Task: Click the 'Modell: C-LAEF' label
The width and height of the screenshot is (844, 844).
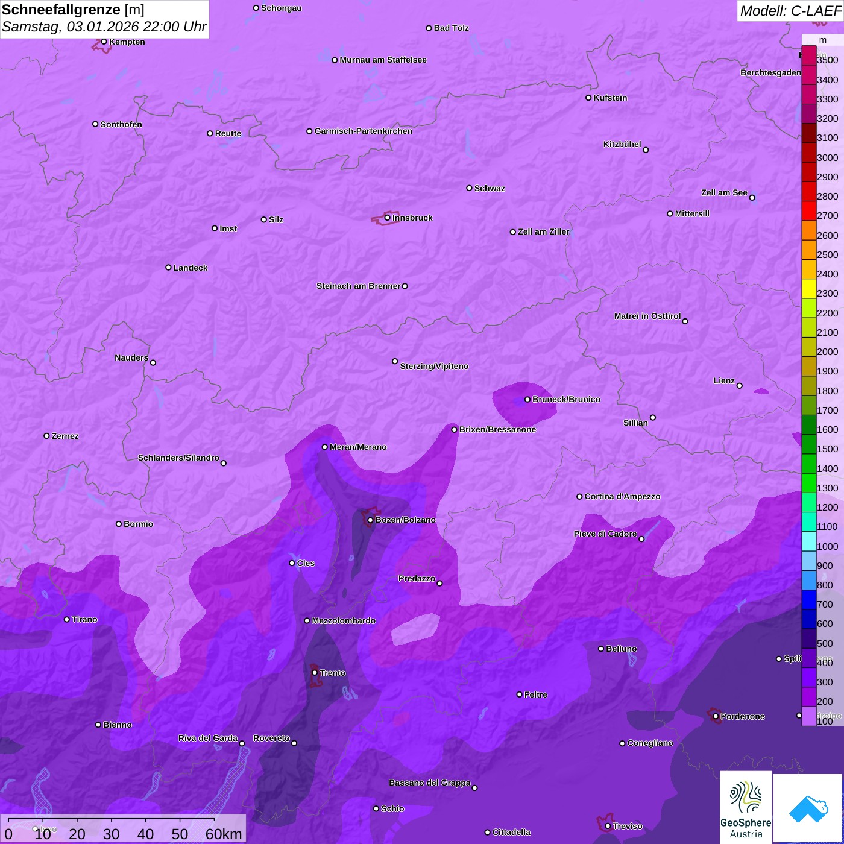Action: tap(790, 10)
